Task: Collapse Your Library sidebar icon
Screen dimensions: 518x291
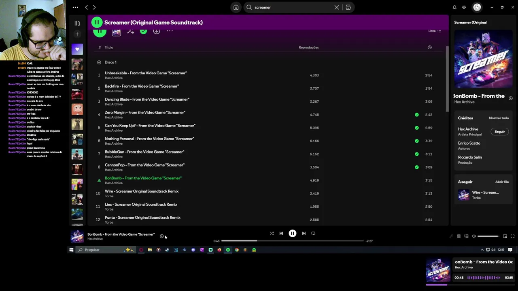Action: click(77, 23)
